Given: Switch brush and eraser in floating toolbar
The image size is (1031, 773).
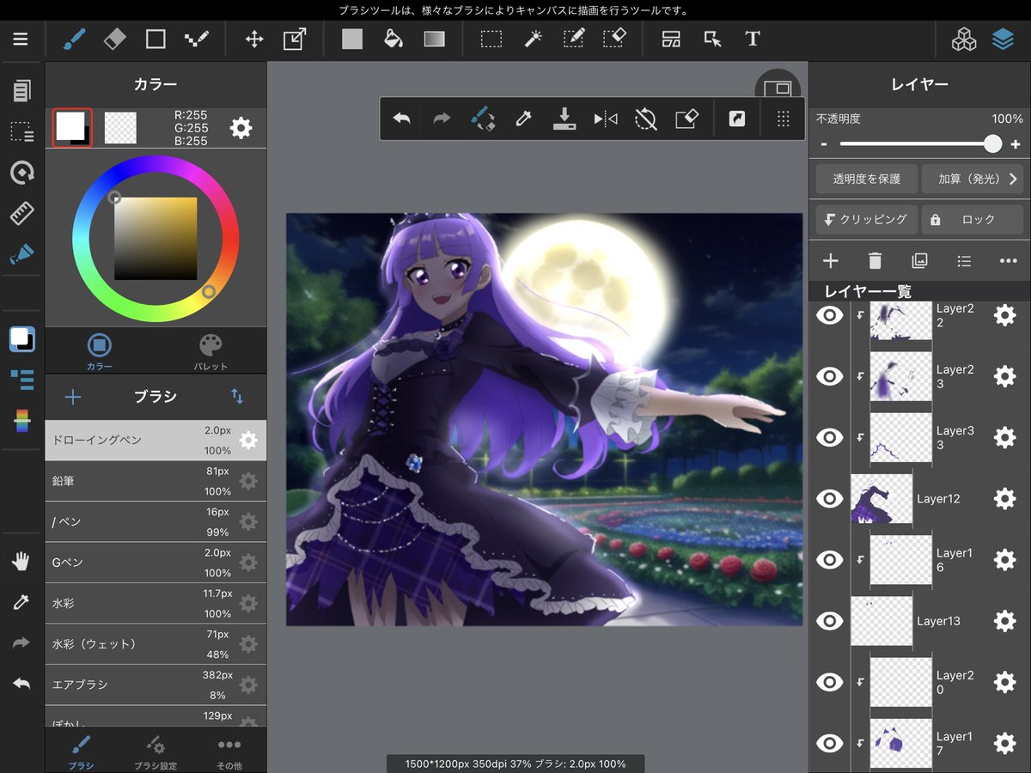Looking at the screenshot, I should click(x=483, y=119).
